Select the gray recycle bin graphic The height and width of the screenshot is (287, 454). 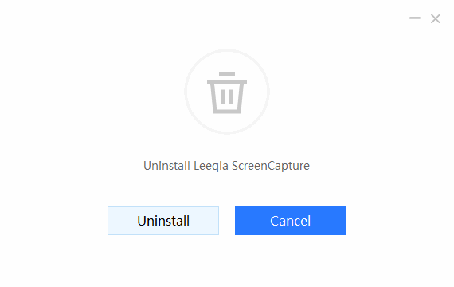(x=227, y=92)
